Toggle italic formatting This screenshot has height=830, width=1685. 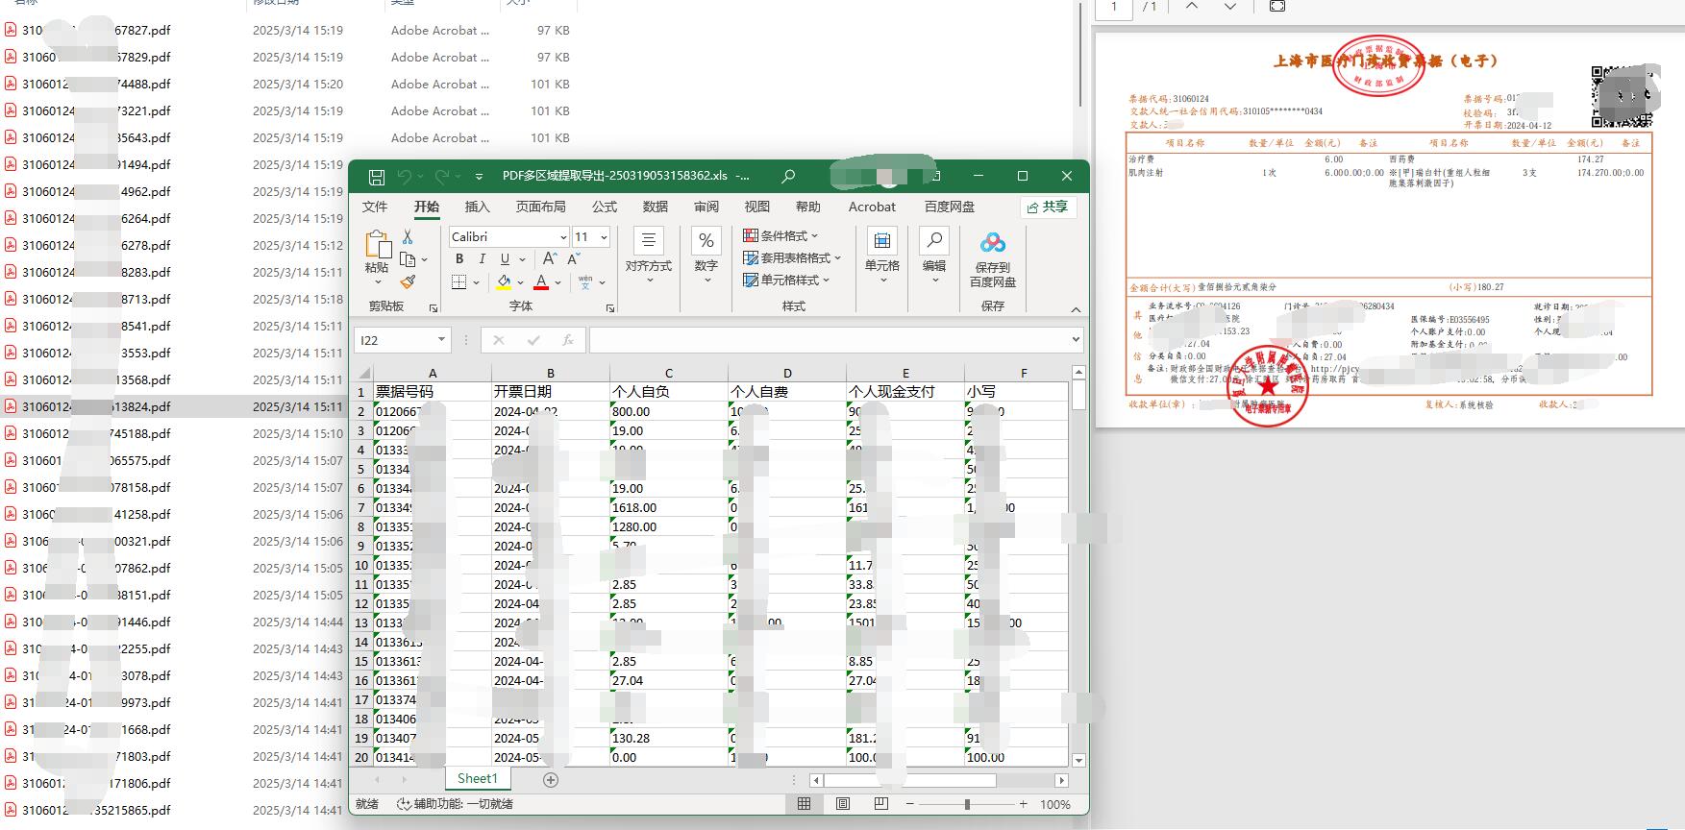click(482, 259)
